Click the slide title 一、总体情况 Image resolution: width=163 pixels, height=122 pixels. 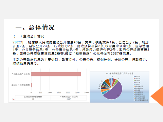(x=35, y=27)
